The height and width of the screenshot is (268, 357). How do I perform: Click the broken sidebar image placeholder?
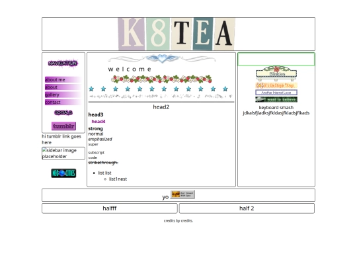(x=63, y=154)
